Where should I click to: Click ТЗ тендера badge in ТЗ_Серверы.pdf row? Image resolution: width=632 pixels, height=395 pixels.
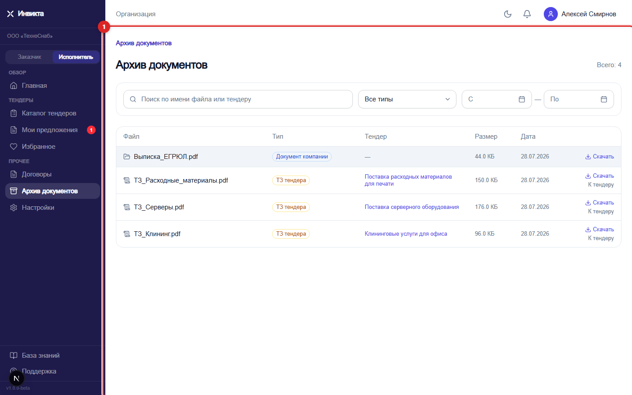(x=291, y=207)
